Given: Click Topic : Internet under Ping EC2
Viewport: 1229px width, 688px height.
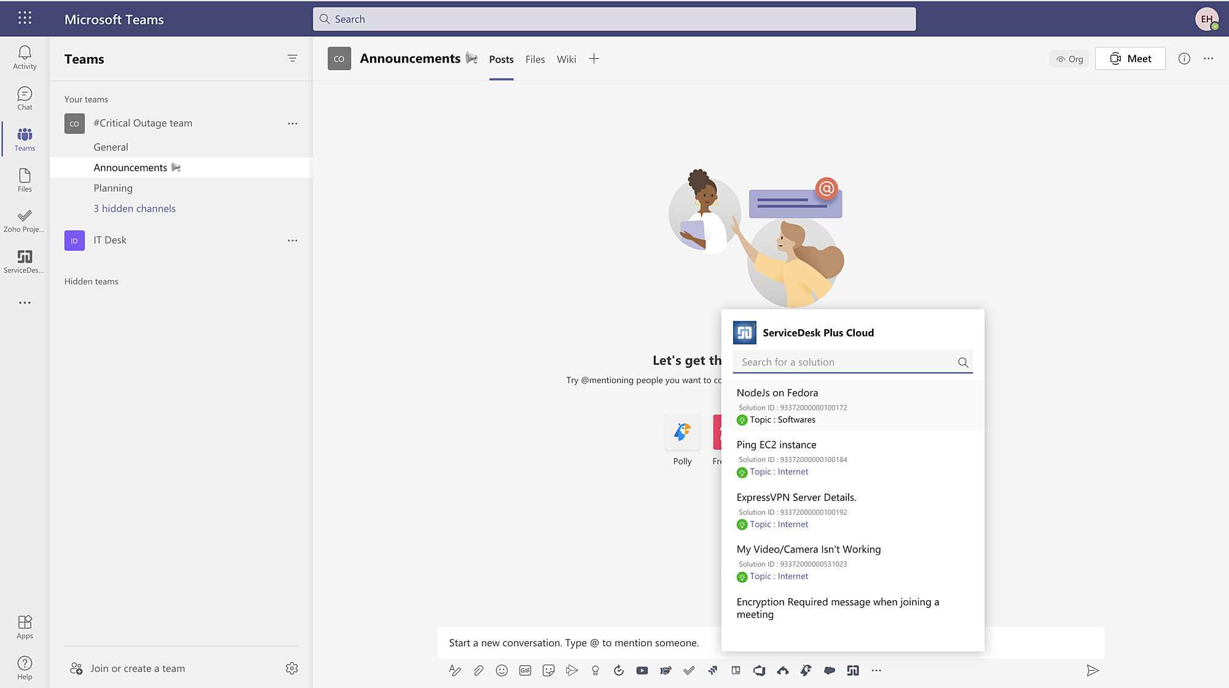Looking at the screenshot, I should (779, 472).
